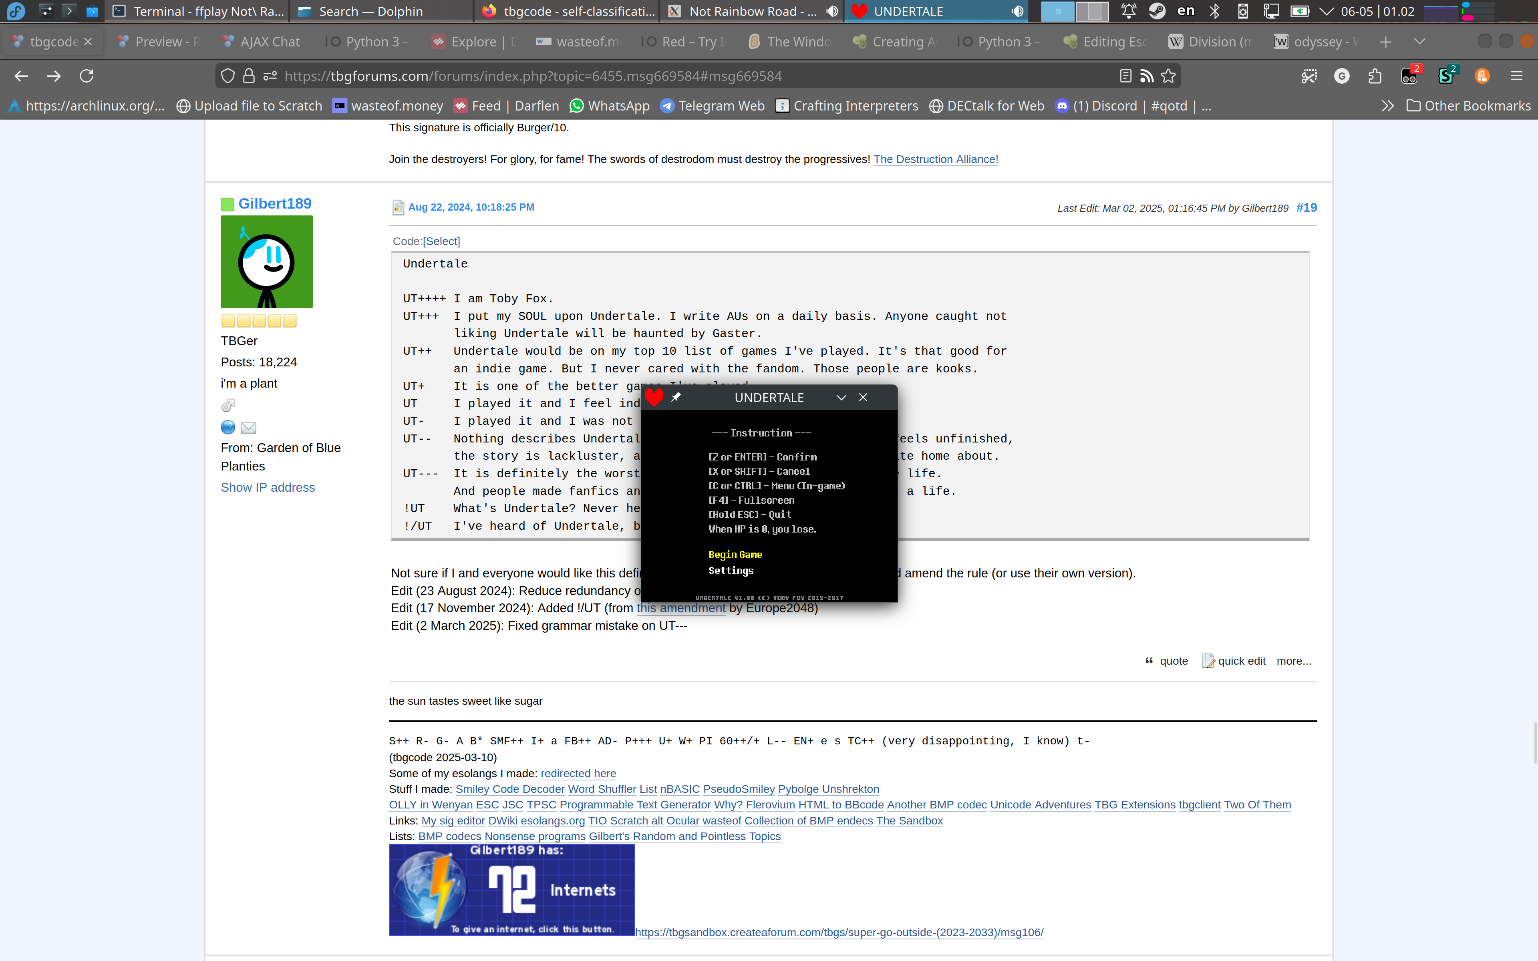Switch to the odyssey wiki tab
Image resolution: width=1538 pixels, height=961 pixels.
coord(1316,42)
